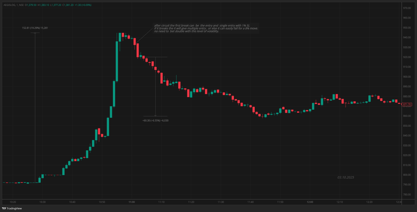417x212 pixels.
Task: Click the 970.00 price axis label
Action: click(407, 8)
